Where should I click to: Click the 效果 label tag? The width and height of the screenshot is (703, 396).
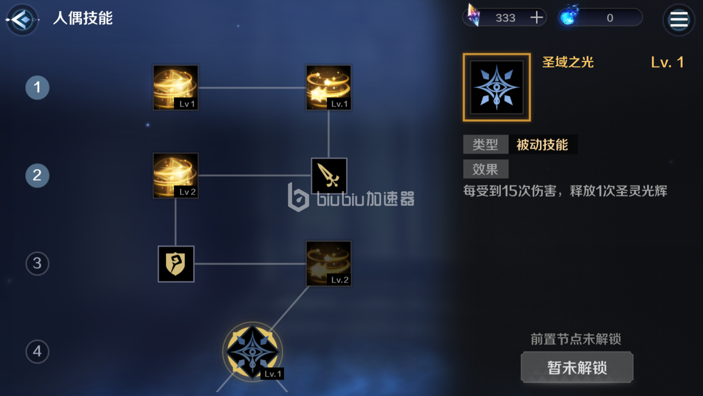486,169
